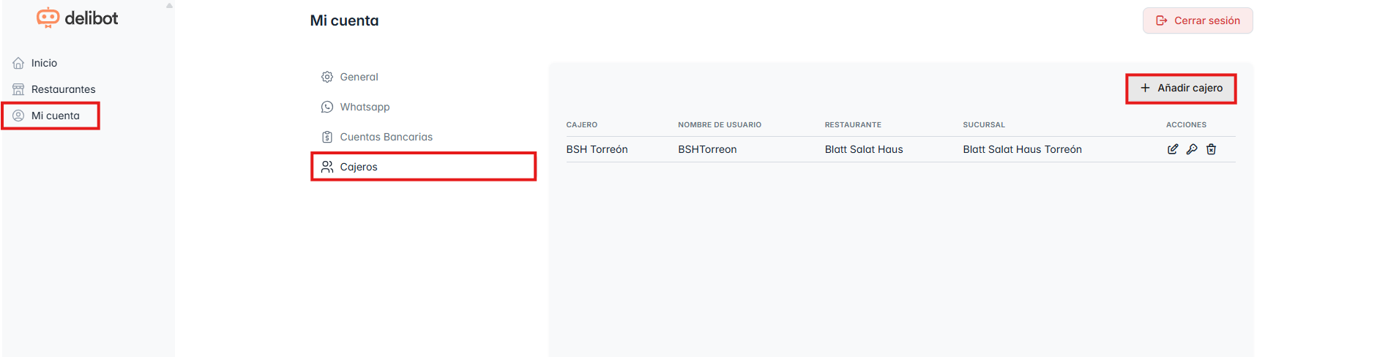Click the CAJERO column header
The width and height of the screenshot is (1388, 357).
(582, 125)
